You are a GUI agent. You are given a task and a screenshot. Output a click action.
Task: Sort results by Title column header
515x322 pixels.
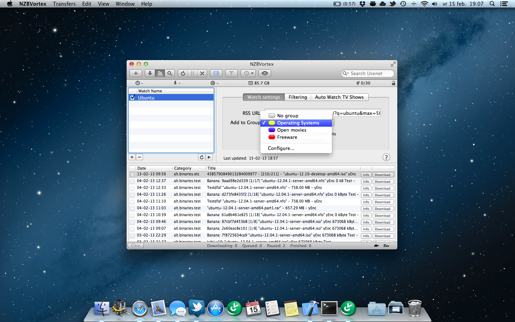click(x=283, y=168)
